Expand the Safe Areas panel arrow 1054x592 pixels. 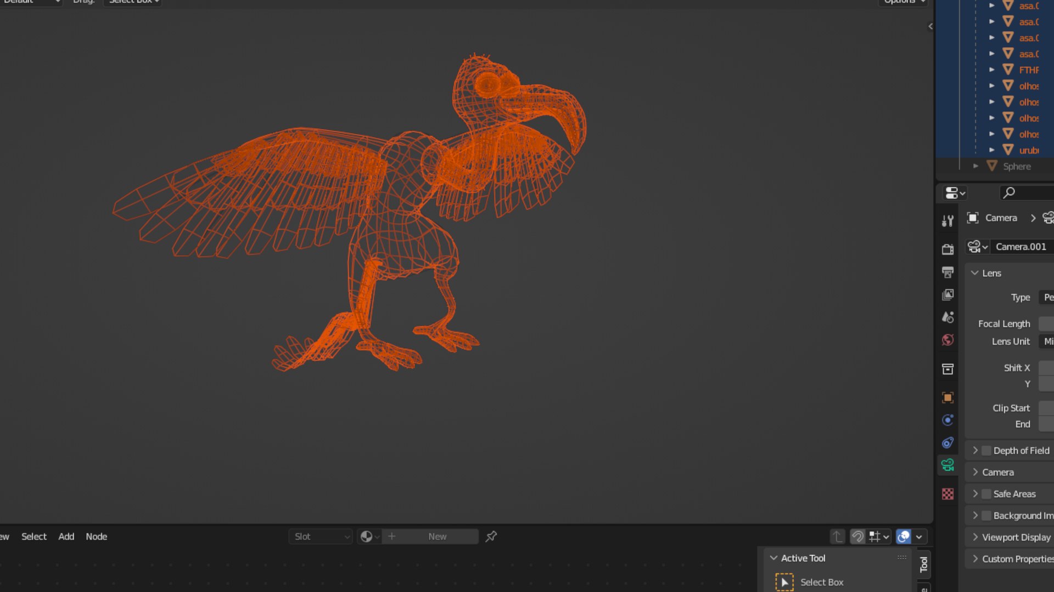(975, 494)
